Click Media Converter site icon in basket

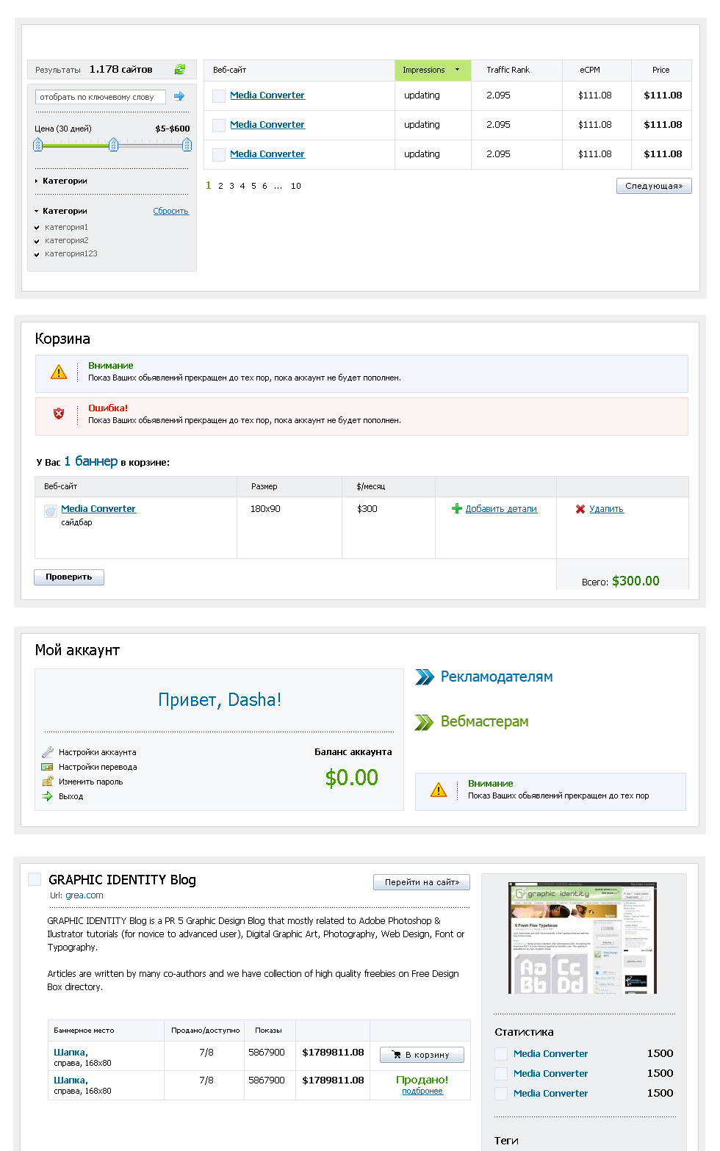[51, 511]
